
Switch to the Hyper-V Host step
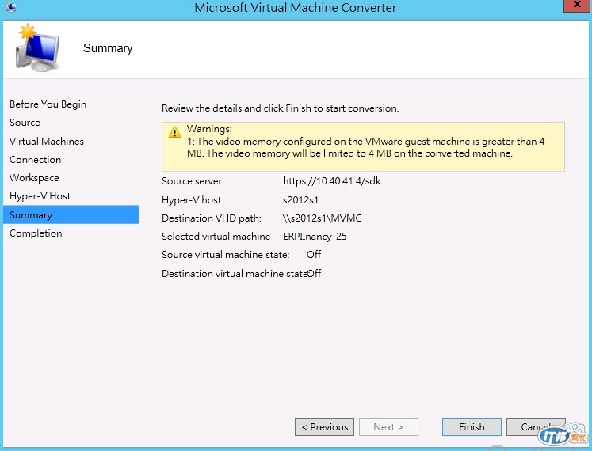click(40, 196)
